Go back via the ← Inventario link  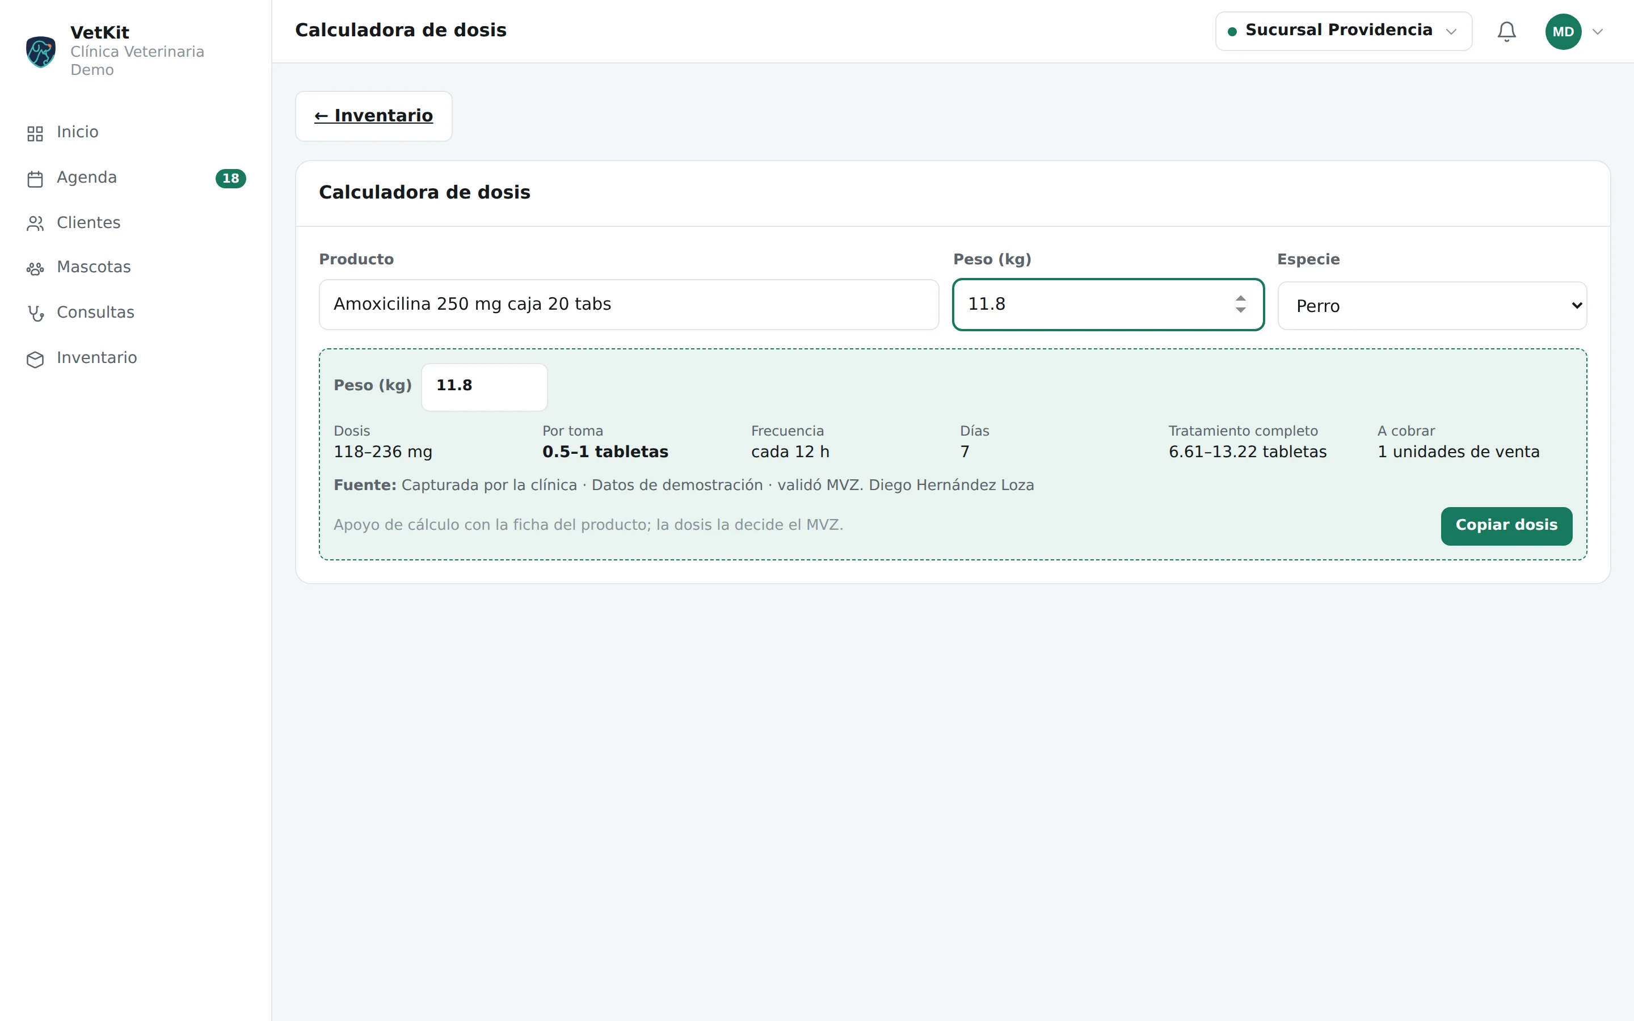pyautogui.click(x=373, y=116)
